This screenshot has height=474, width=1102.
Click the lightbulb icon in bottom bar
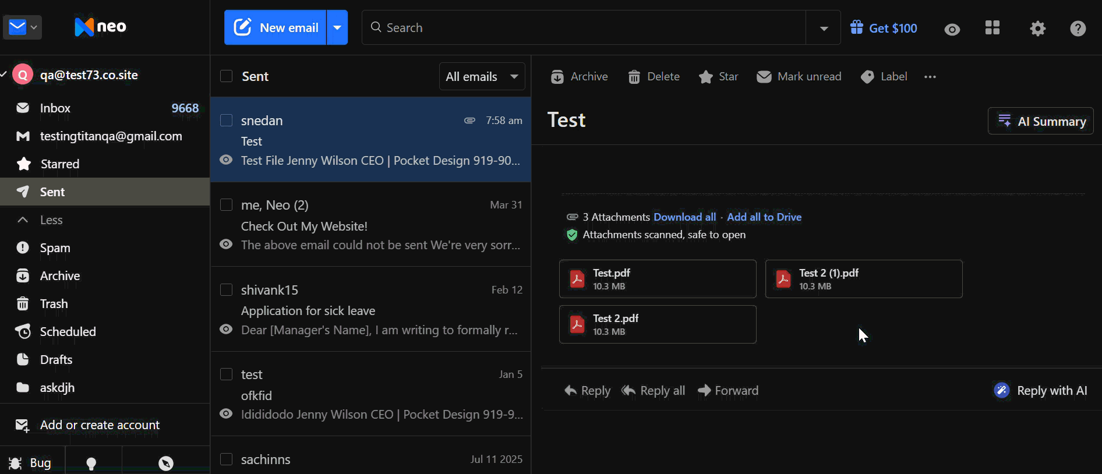click(91, 463)
